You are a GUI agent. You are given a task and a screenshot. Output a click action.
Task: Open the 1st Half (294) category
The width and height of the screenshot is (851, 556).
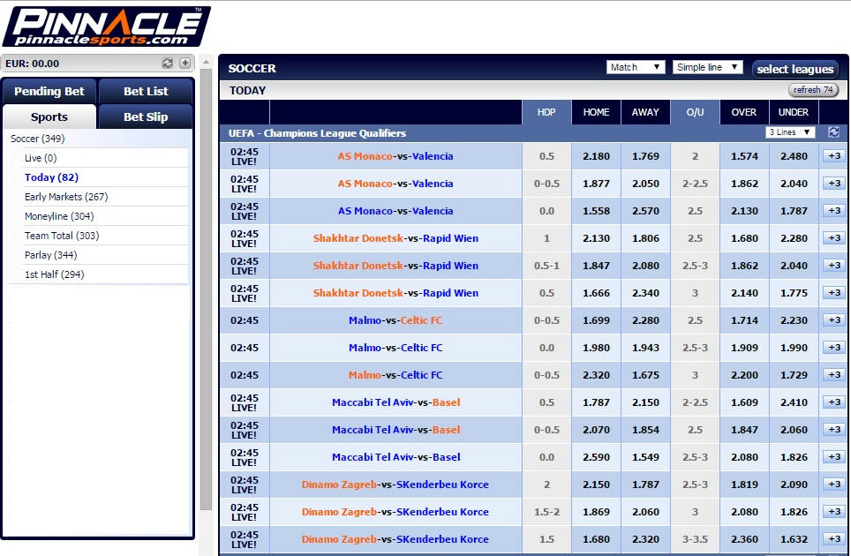[54, 274]
